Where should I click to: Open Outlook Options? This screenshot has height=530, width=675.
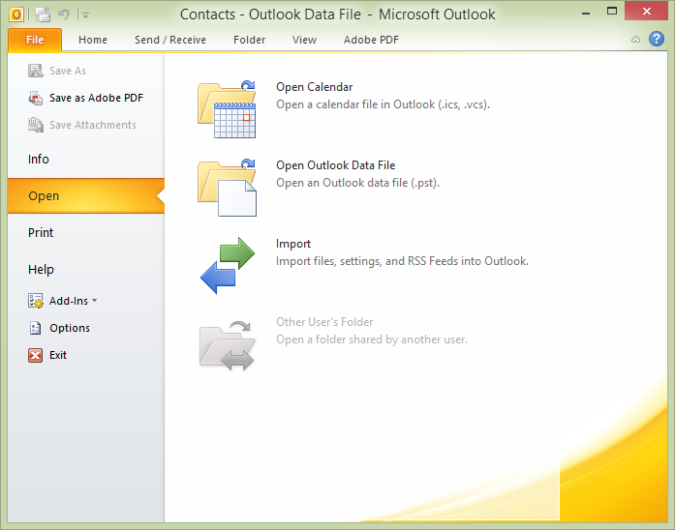pos(70,328)
